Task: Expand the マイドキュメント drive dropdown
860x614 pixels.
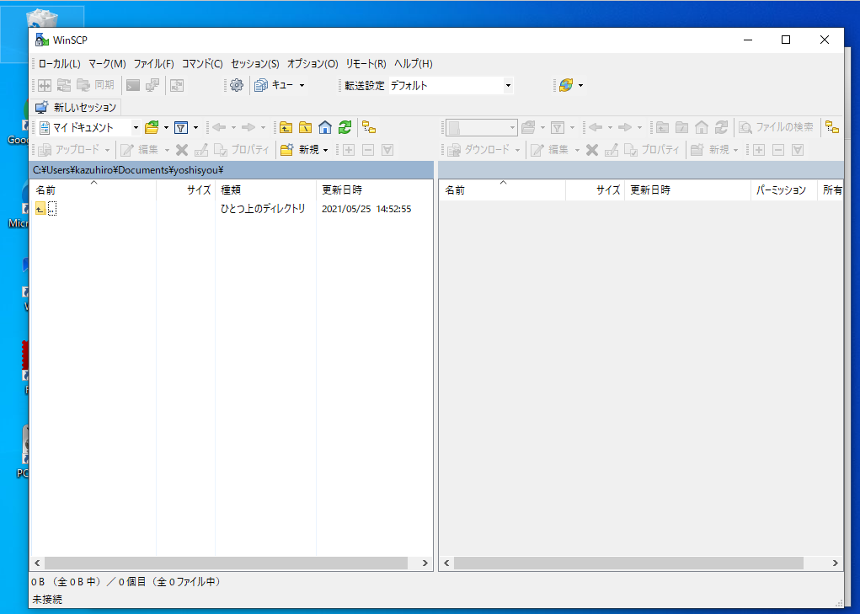Action: click(136, 128)
